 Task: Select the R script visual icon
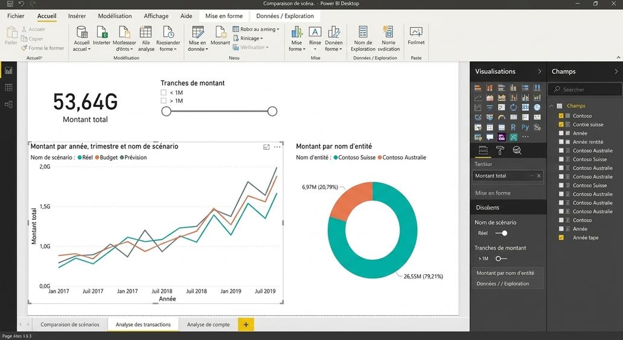513,127
